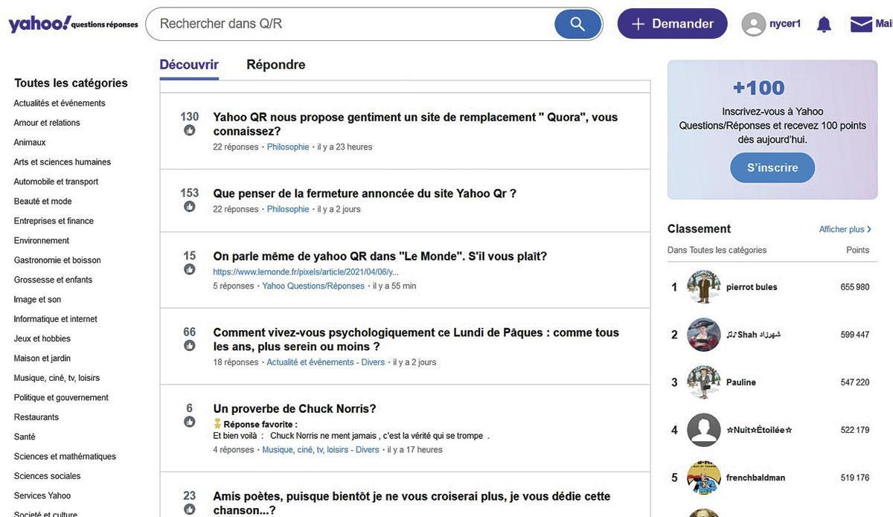Open 'Animaux' category
The width and height of the screenshot is (893, 517).
[30, 142]
